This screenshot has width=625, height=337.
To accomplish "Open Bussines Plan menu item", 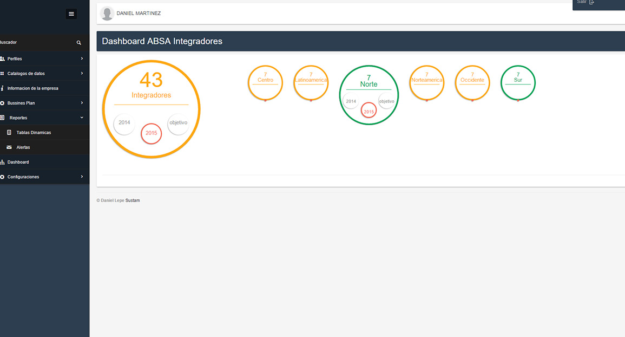I will point(44,103).
